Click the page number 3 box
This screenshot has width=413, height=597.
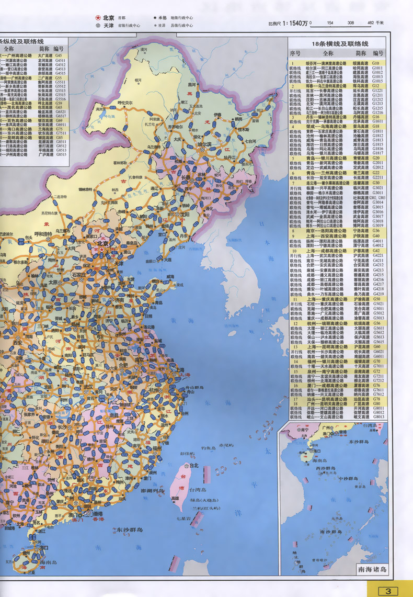[x=388, y=591]
